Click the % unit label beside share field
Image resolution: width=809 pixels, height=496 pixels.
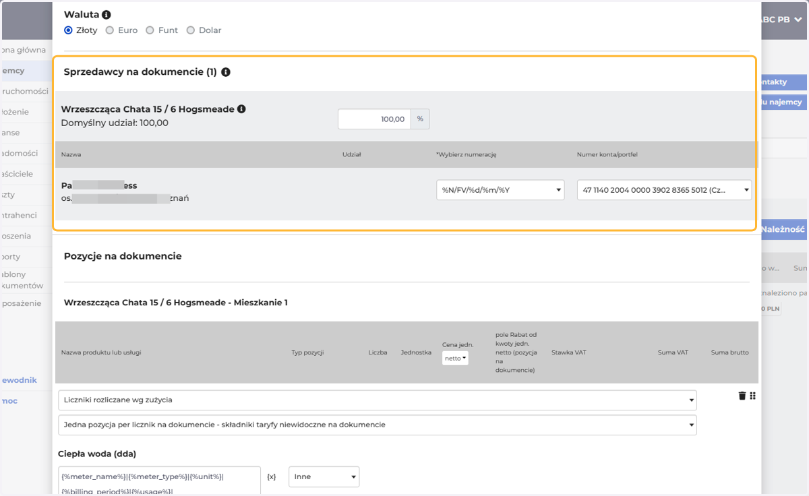420,119
